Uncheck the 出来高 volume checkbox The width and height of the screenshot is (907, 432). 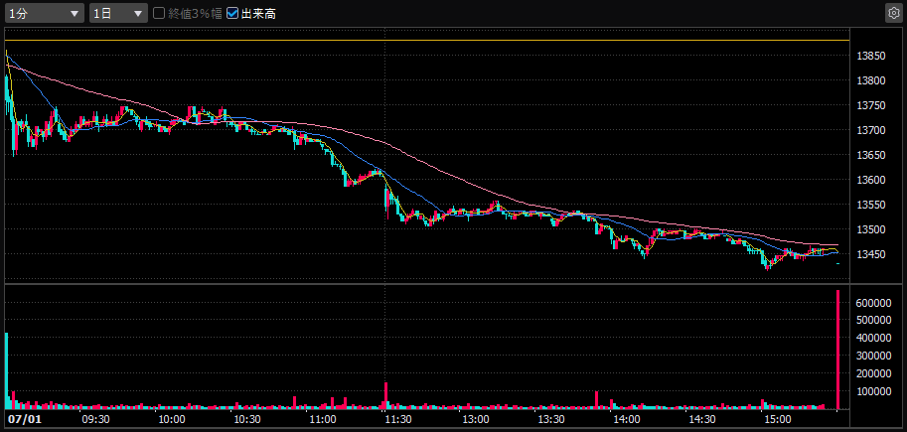(231, 13)
